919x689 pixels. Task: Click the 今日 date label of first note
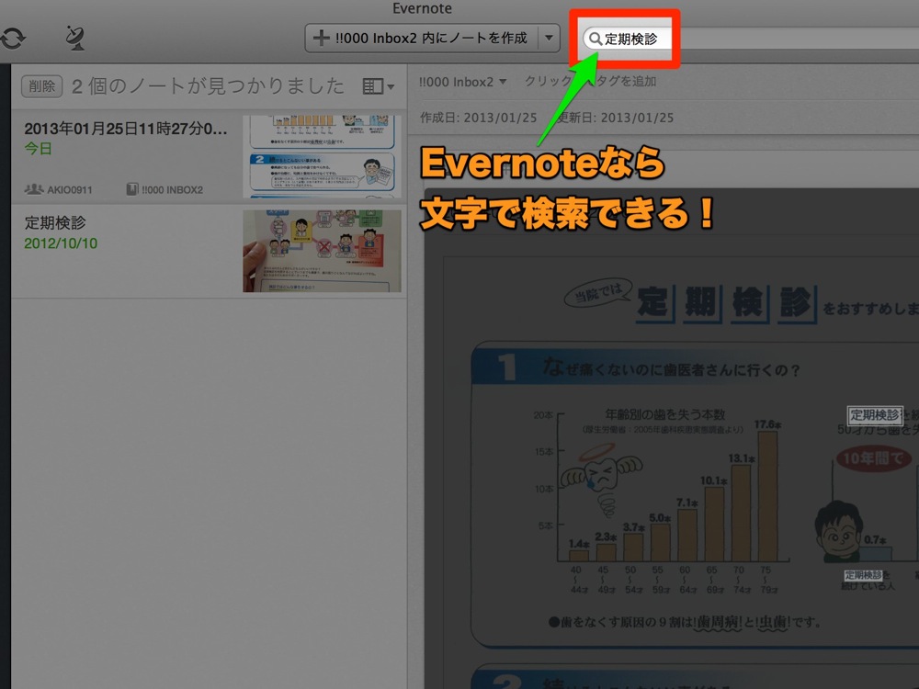pyautogui.click(x=38, y=149)
